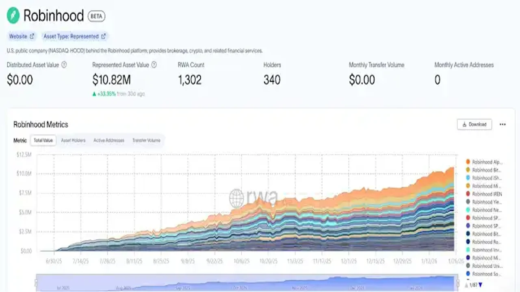The height and width of the screenshot is (292, 520).
Task: Click the BETA badge next to Robinhood
Action: coord(97,16)
